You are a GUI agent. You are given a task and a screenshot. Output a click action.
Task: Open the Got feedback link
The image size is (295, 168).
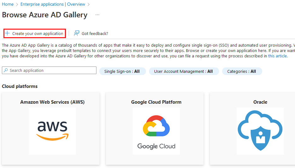click(91, 33)
